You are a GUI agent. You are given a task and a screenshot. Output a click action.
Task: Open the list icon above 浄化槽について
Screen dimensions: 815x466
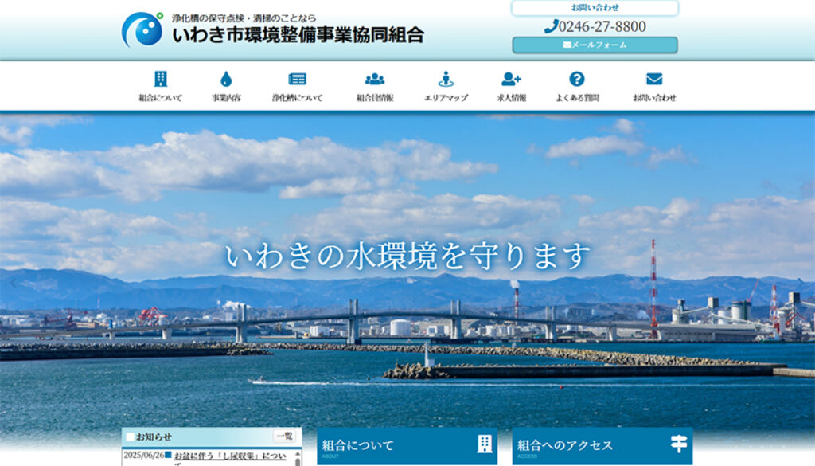[296, 77]
